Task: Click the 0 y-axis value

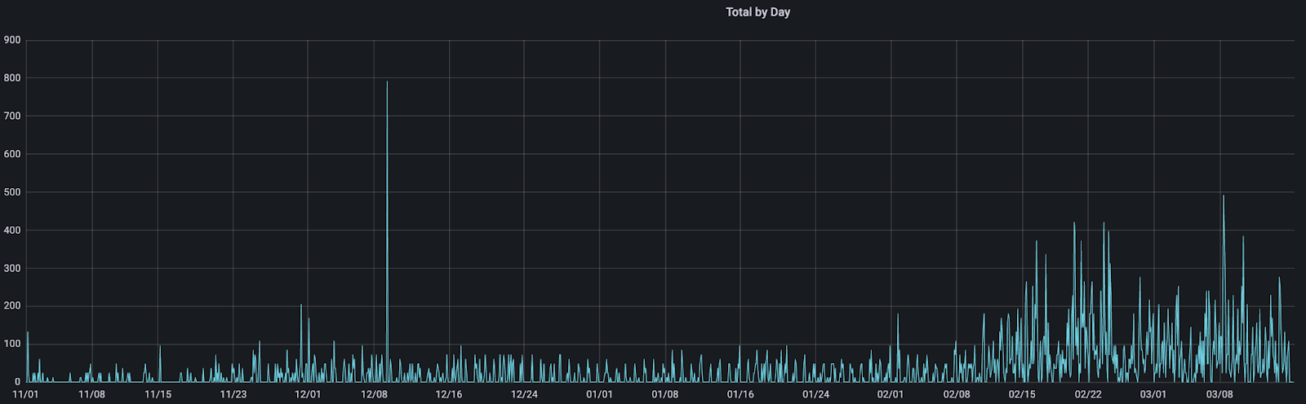Action: (x=17, y=381)
